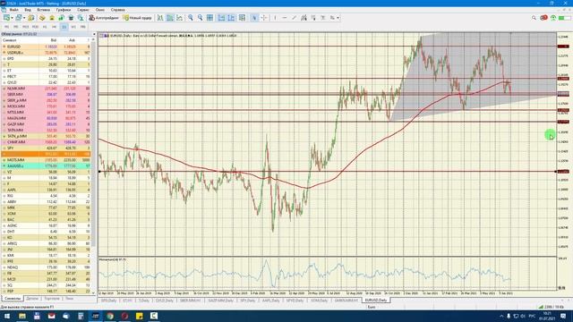Select the SPY row in Market Watch
Image resolution: width=573 pixels, height=322 pixels.
(x=47, y=148)
